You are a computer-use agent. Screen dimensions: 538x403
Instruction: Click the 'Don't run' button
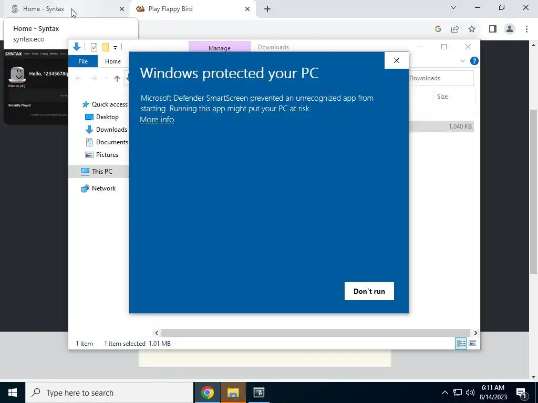[x=369, y=291]
